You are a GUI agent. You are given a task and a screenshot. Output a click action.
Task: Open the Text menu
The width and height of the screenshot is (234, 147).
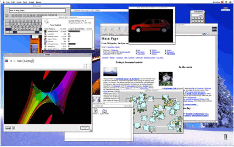click(25, 2)
